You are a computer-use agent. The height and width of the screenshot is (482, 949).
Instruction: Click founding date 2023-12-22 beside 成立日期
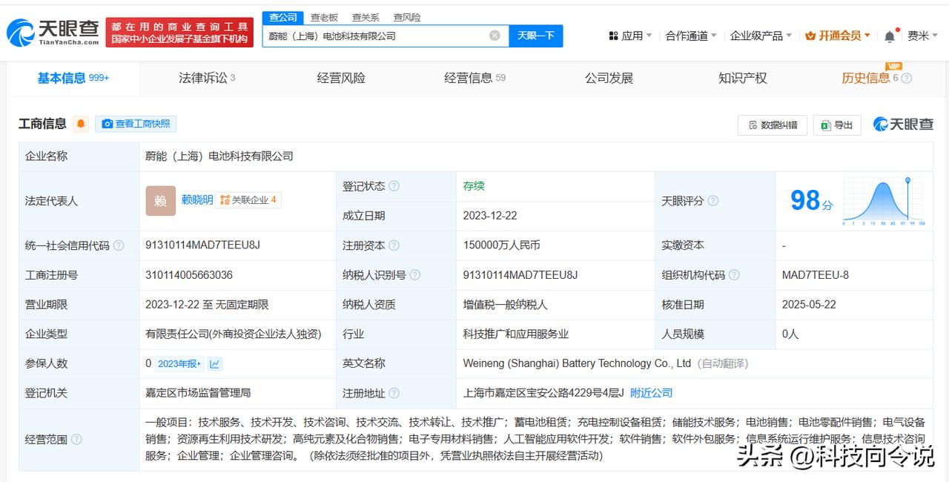coord(490,216)
